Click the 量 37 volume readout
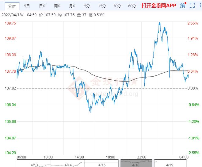 82,15
